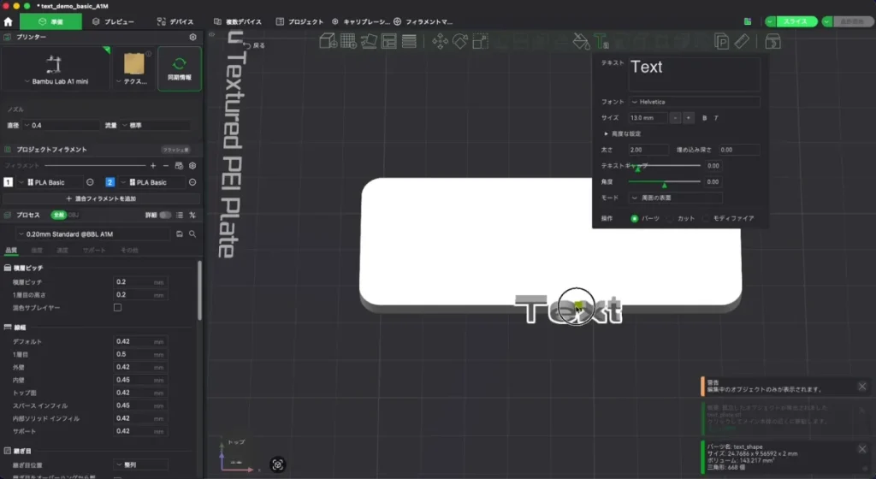Switch process scope to 全般
The image size is (876, 479).
point(58,215)
